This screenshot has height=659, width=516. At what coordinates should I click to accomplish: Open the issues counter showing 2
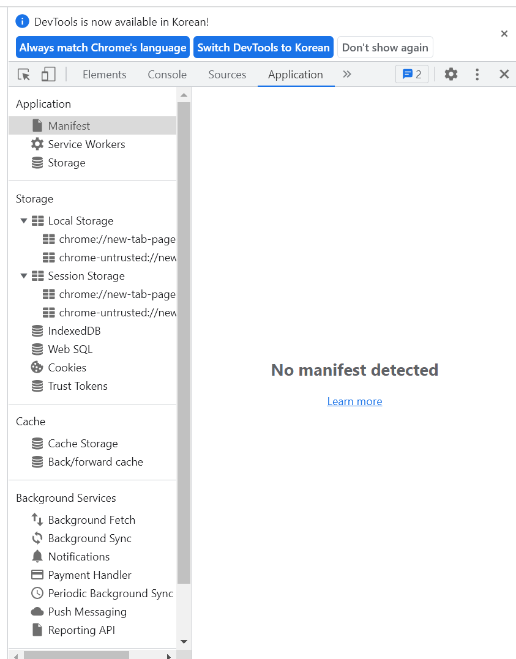(x=412, y=75)
